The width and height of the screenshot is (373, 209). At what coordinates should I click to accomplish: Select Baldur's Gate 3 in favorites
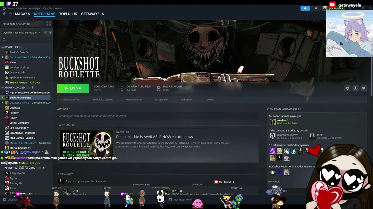pos(18,52)
